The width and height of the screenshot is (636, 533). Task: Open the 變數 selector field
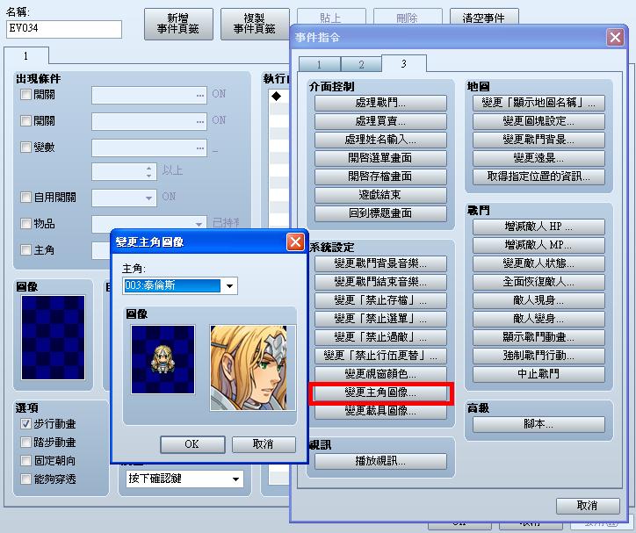click(149, 148)
